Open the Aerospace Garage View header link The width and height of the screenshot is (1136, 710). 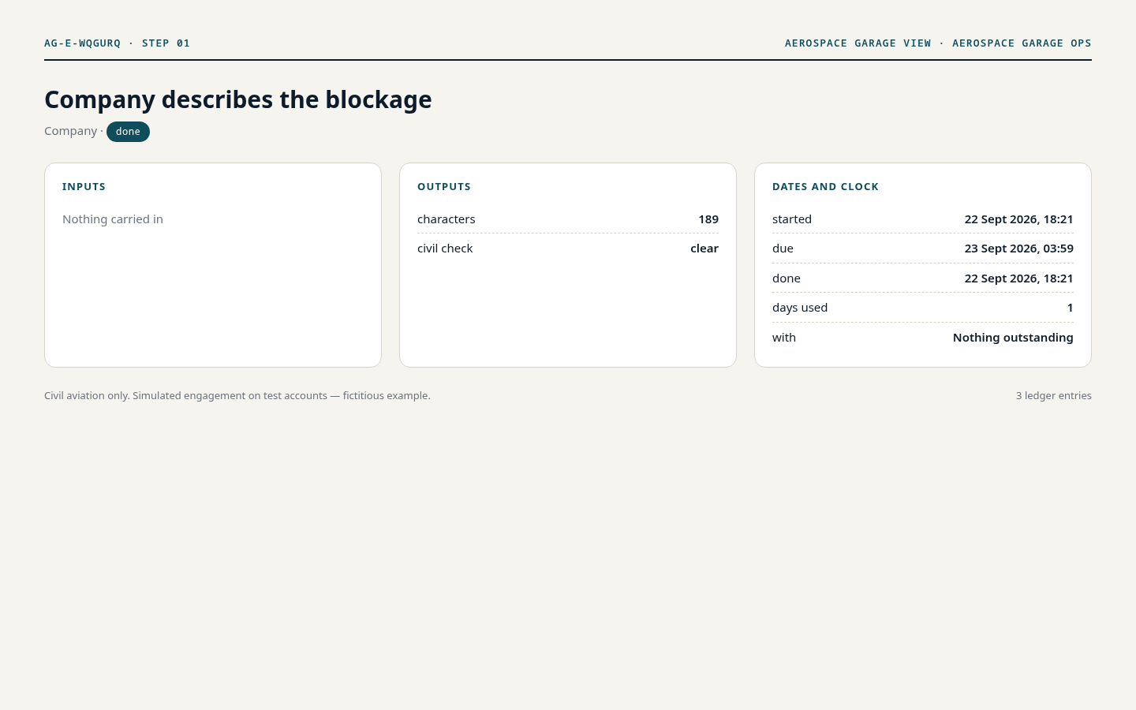point(858,43)
